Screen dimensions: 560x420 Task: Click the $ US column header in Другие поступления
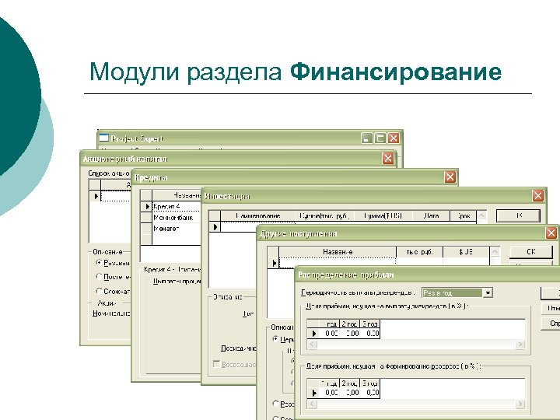coord(466,252)
